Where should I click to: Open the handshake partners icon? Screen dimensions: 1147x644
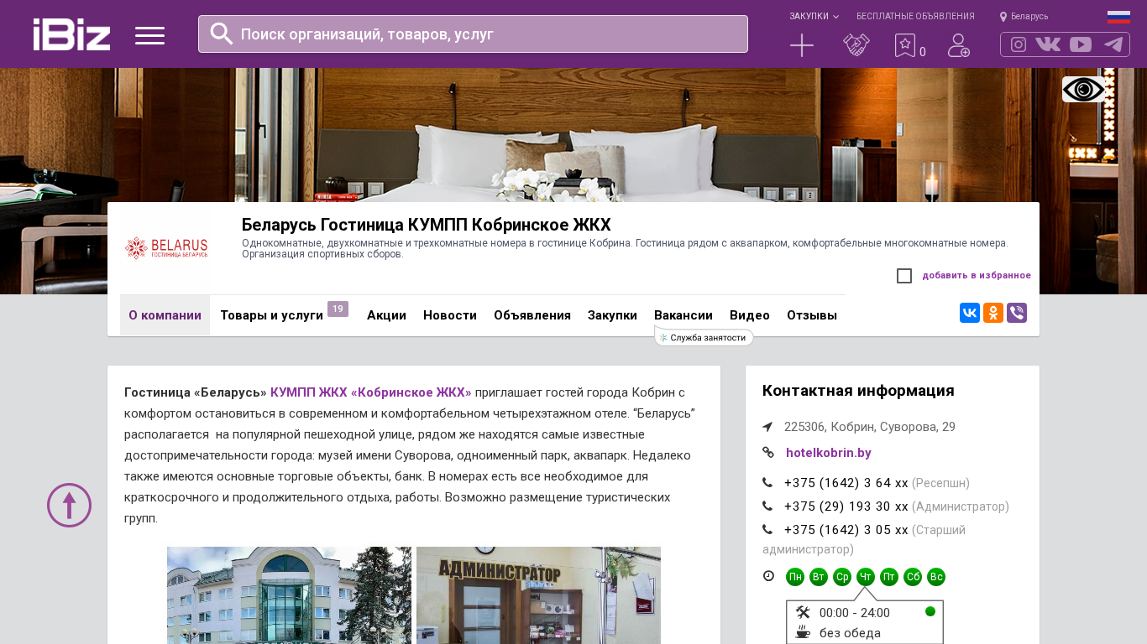point(856,45)
